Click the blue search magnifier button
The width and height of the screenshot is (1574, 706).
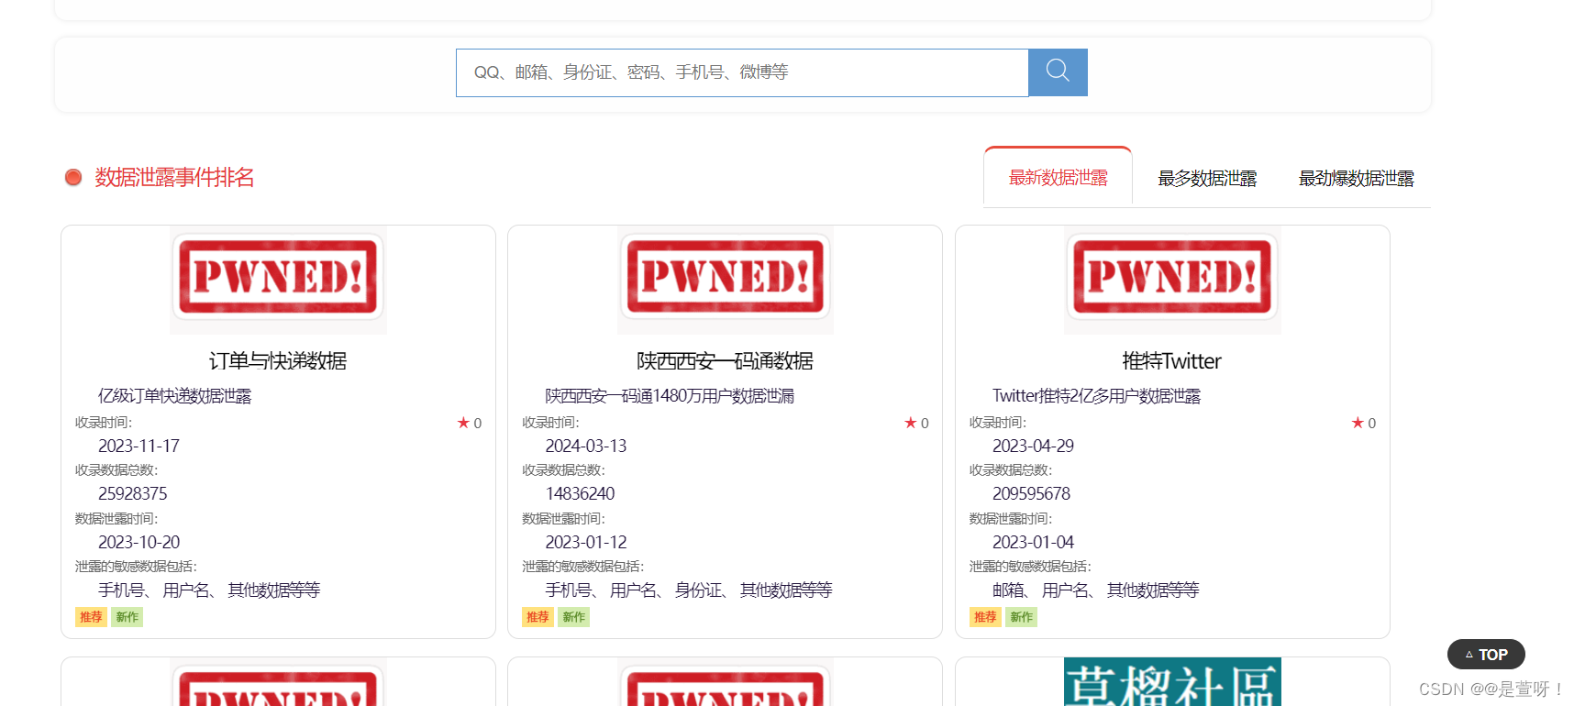(1058, 72)
